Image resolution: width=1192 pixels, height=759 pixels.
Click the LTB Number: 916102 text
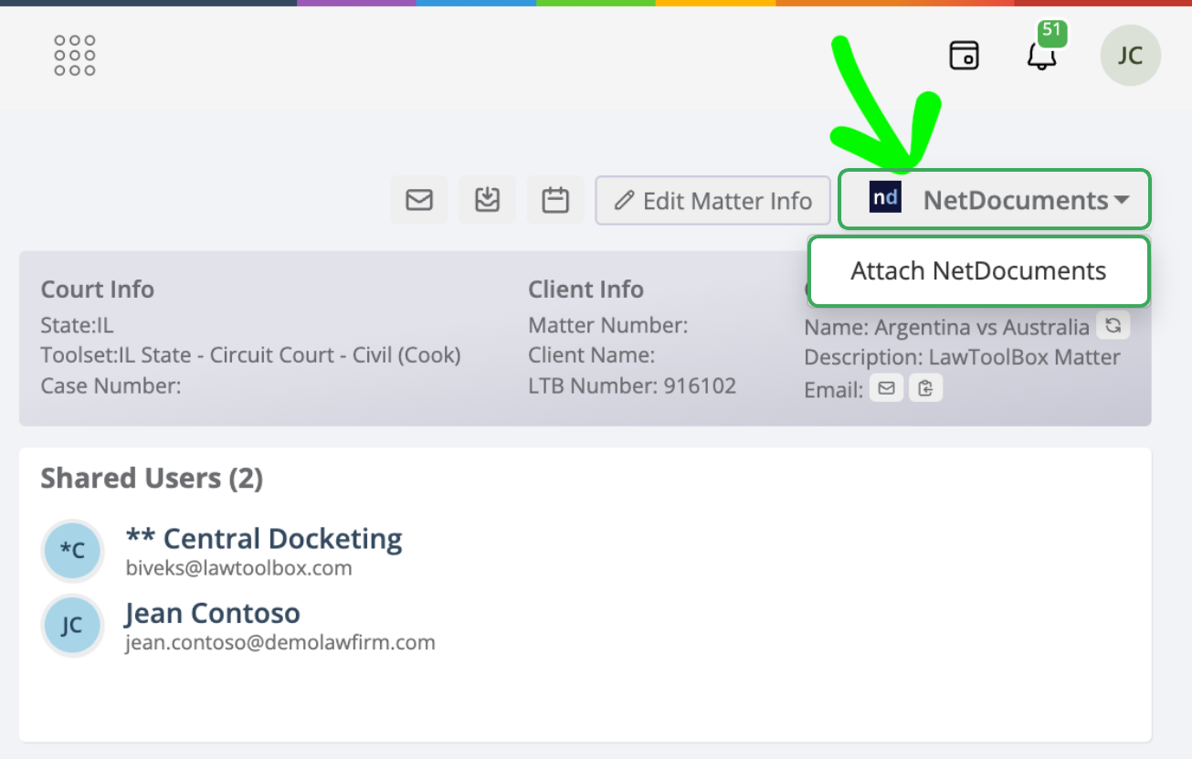(x=632, y=385)
